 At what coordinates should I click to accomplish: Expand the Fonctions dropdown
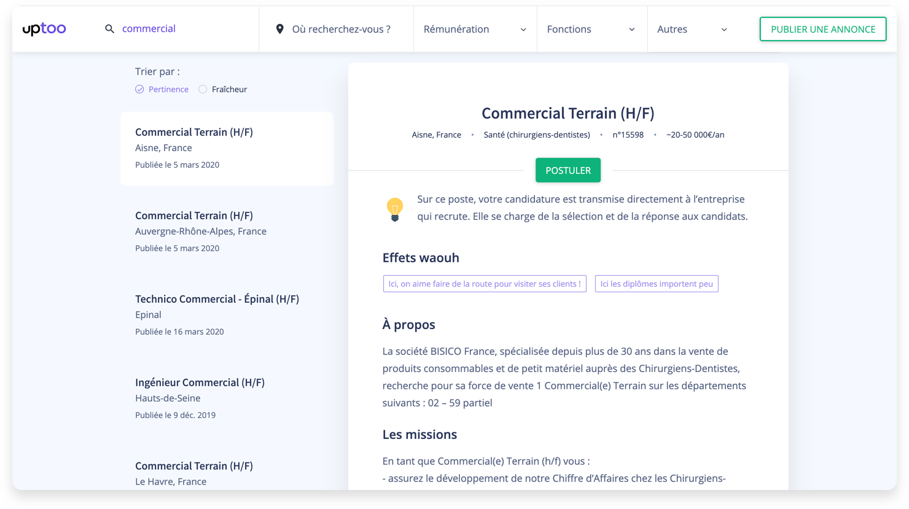click(x=592, y=29)
